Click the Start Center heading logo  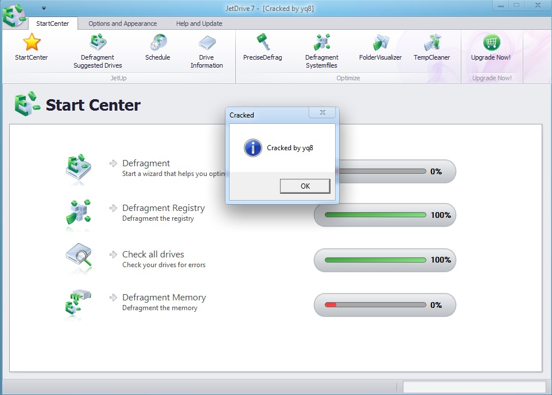[x=28, y=104]
